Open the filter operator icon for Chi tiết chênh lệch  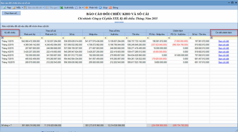click(212, 38)
